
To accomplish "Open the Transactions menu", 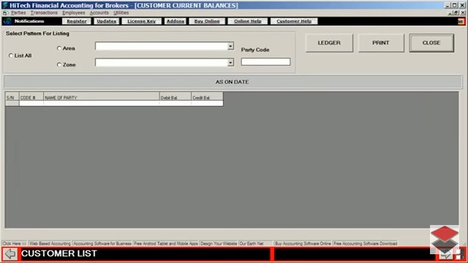I will (44, 13).
